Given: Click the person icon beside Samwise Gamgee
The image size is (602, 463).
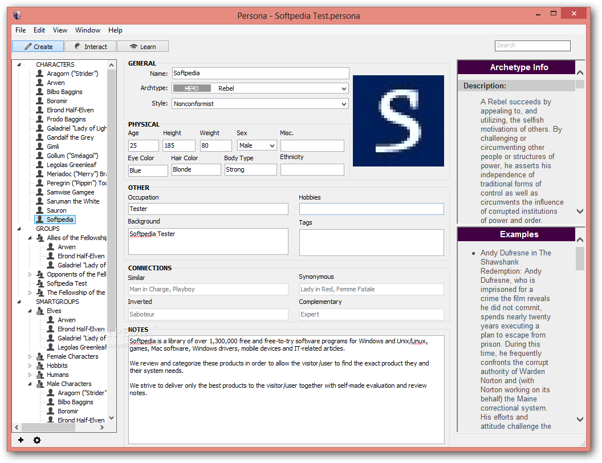Looking at the screenshot, I should click(x=39, y=192).
